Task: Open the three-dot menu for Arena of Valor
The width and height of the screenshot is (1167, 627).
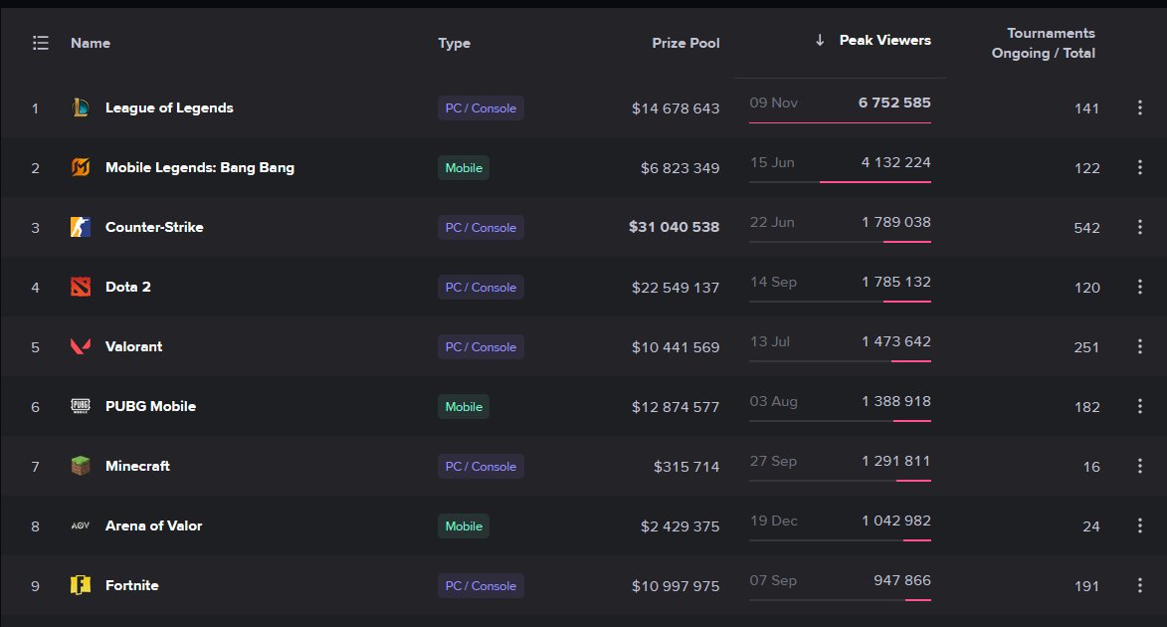Action: tap(1139, 525)
